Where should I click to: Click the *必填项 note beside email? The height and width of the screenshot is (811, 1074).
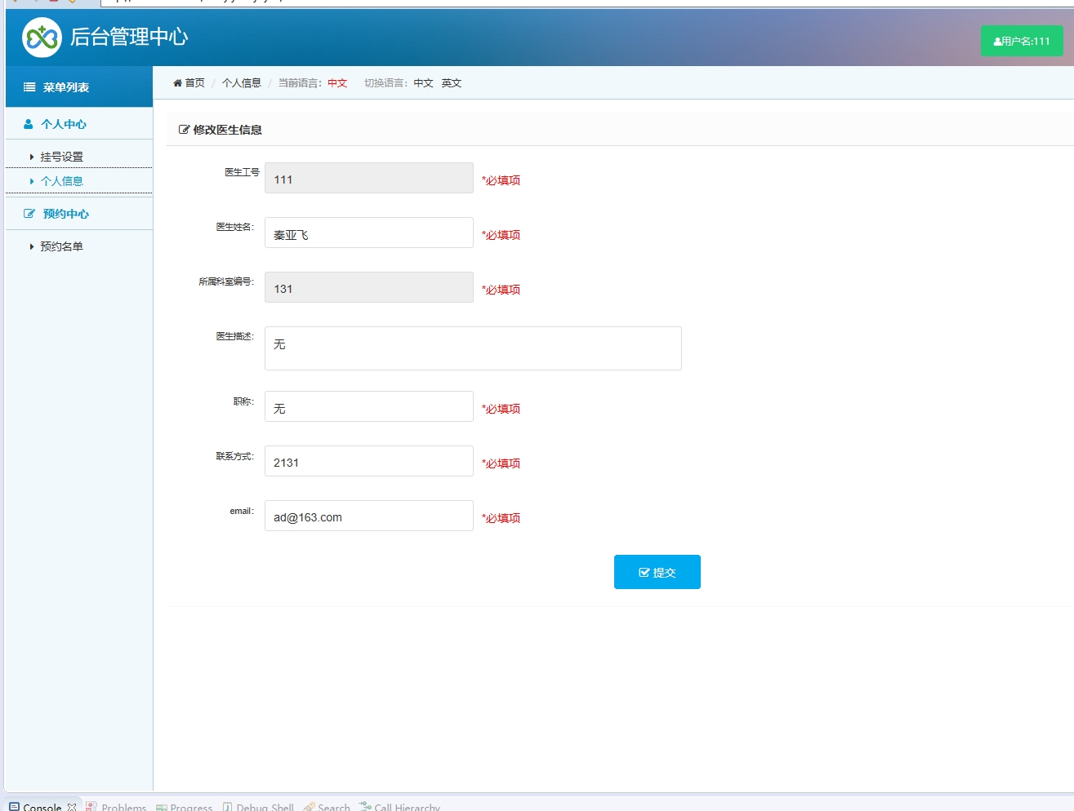point(501,518)
